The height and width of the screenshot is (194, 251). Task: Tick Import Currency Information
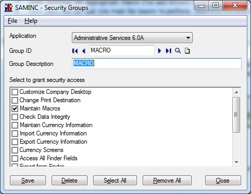click(15, 133)
